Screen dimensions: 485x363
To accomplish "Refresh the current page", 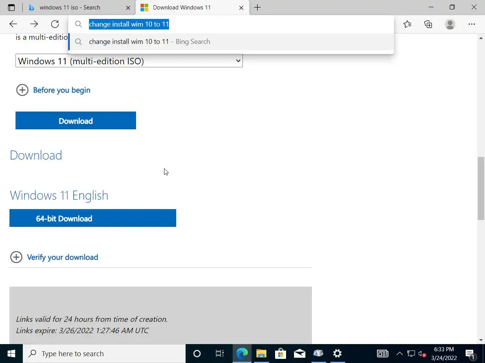I will [x=55, y=24].
